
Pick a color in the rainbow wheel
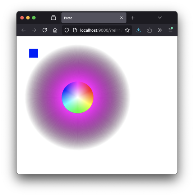coord(78,97)
